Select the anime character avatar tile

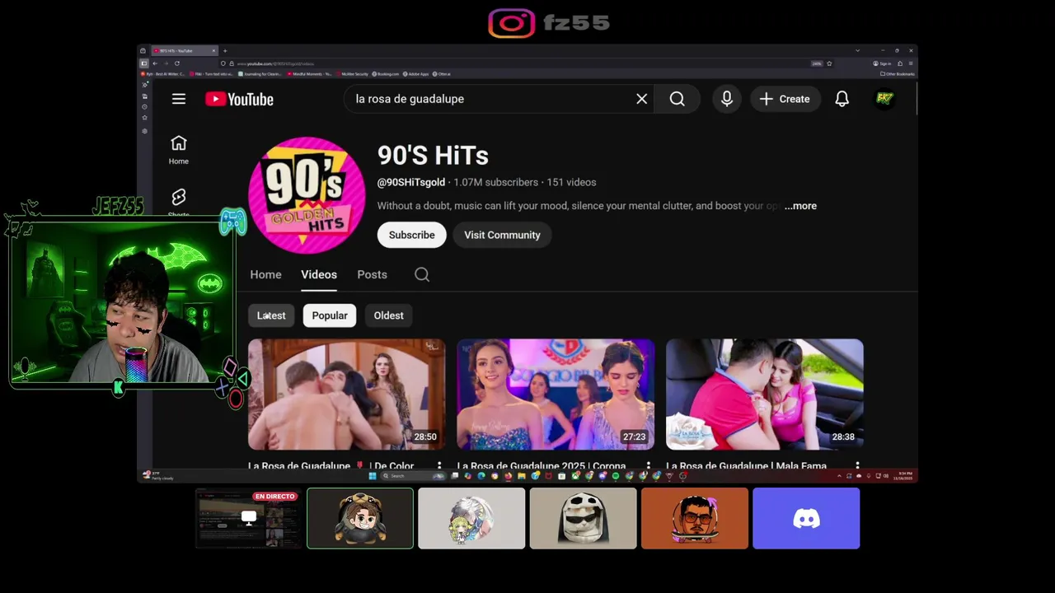click(471, 518)
